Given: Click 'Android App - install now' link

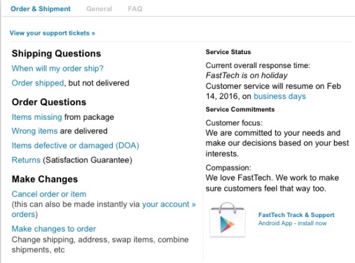Looking at the screenshot, I should (292, 223).
